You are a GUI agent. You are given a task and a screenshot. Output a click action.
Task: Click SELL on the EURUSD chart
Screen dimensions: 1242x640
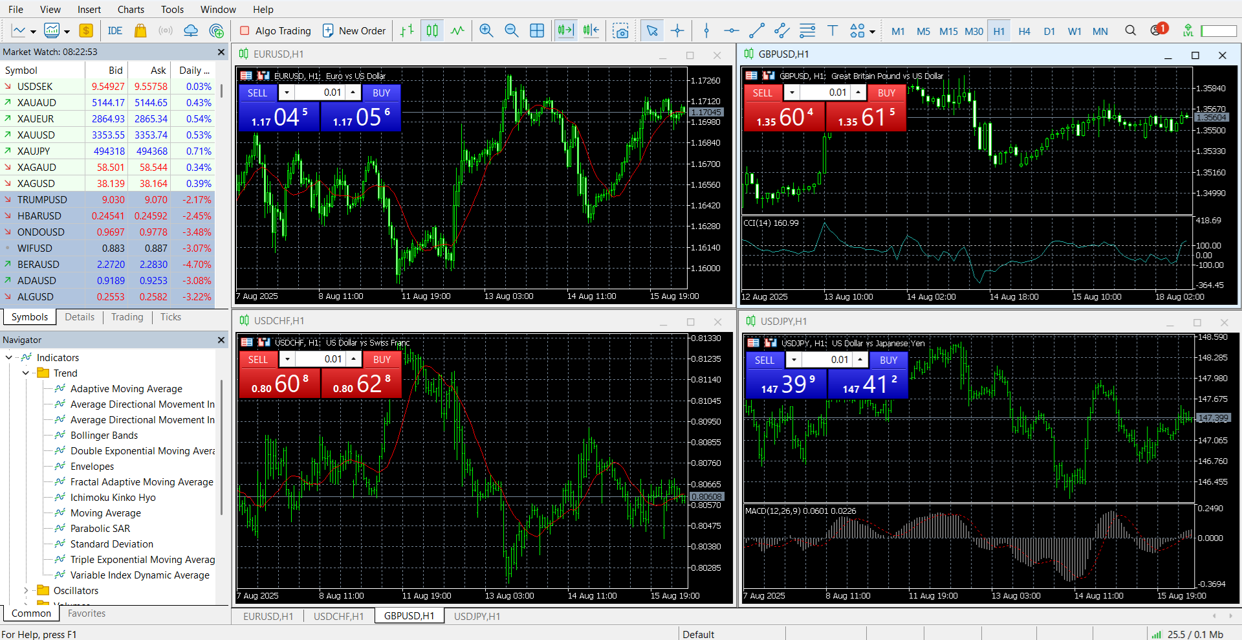257,93
